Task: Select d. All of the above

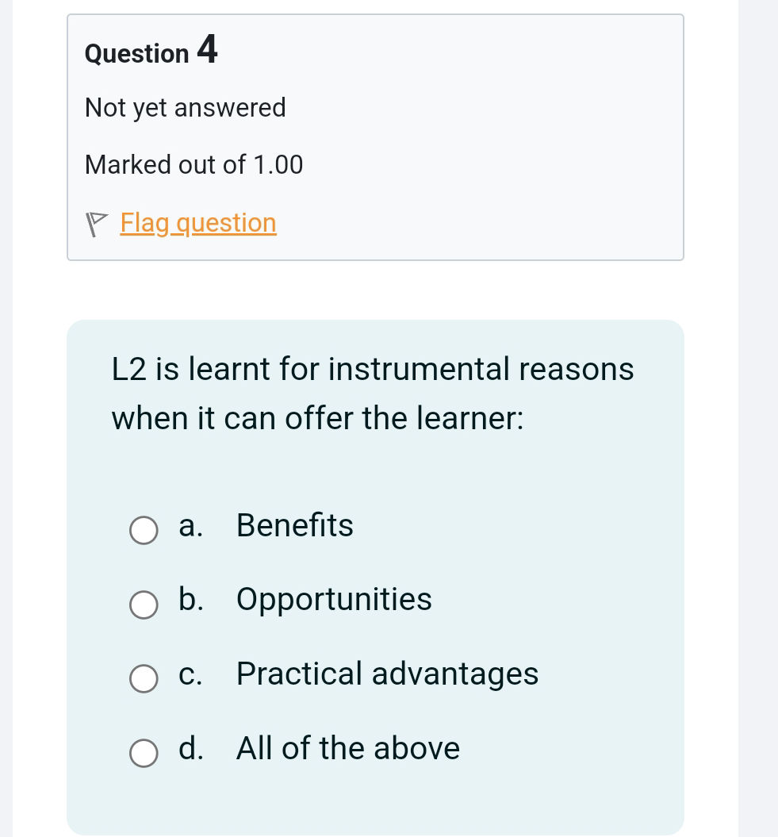Action: coord(144,754)
